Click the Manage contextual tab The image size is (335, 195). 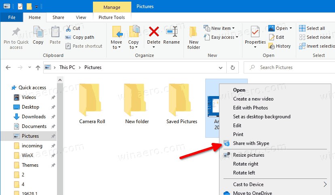pyautogui.click(x=112, y=7)
